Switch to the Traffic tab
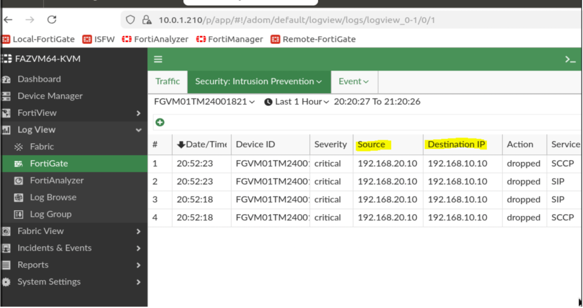The height and width of the screenshot is (308, 583). tap(168, 82)
